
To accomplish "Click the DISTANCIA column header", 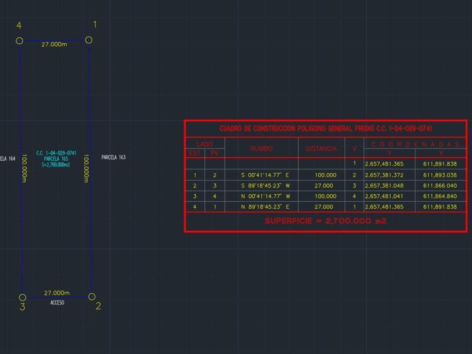I will (x=321, y=149).
